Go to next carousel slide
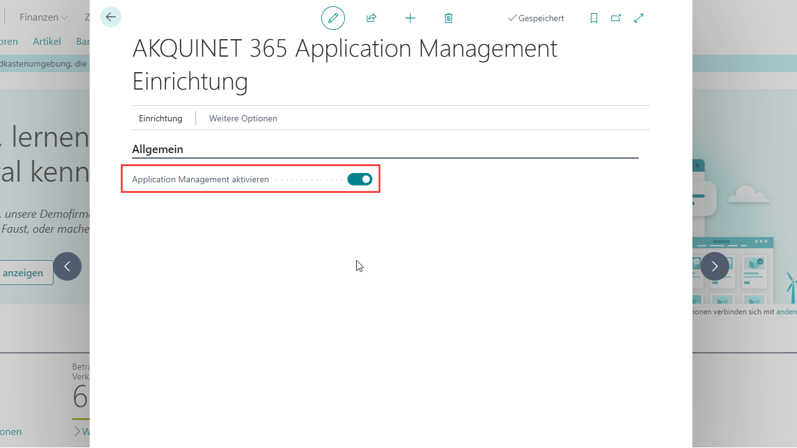This screenshot has width=797, height=448. point(715,266)
